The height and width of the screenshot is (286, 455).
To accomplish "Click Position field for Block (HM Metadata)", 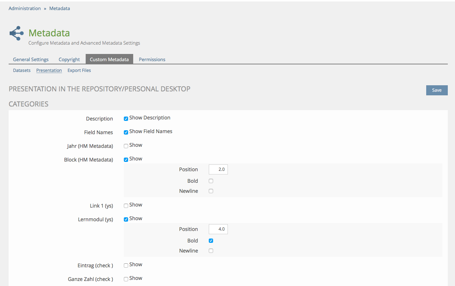I will [x=218, y=169].
